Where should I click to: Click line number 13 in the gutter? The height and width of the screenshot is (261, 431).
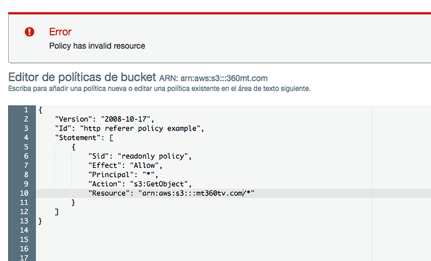click(x=24, y=221)
